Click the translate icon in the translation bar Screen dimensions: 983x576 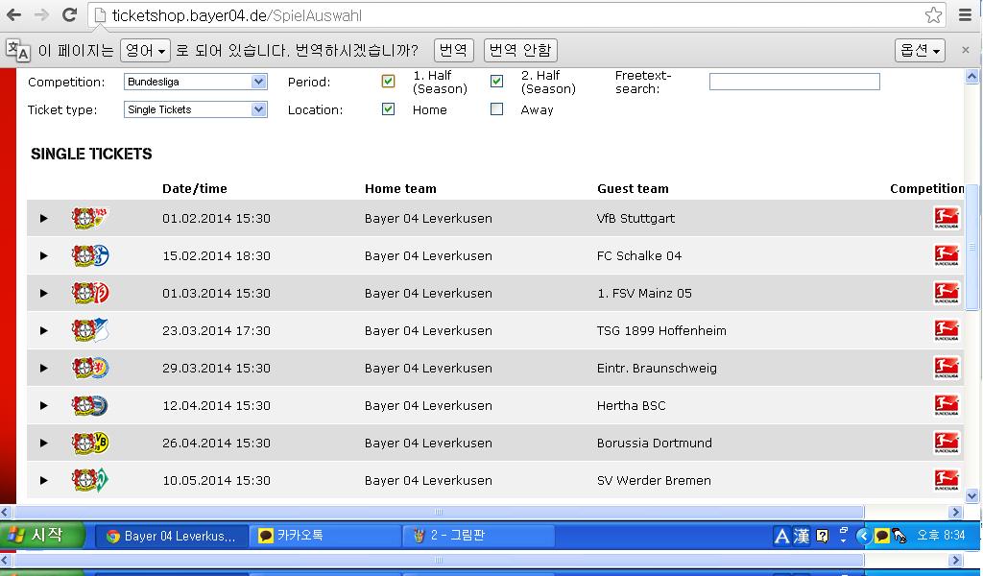(x=18, y=50)
